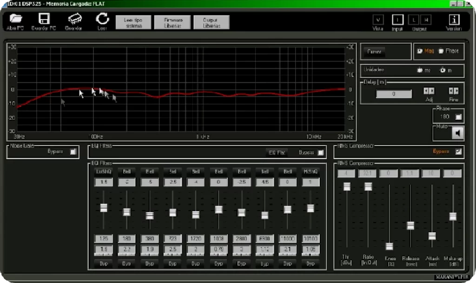Open the Vista view icon
Viewport: 476px width, 283px height.
(378, 20)
